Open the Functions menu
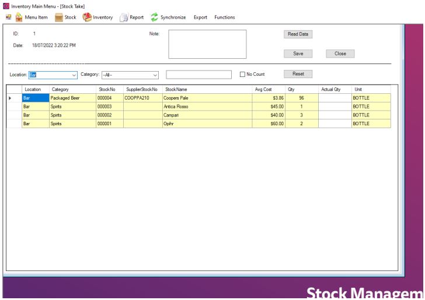 click(x=224, y=17)
